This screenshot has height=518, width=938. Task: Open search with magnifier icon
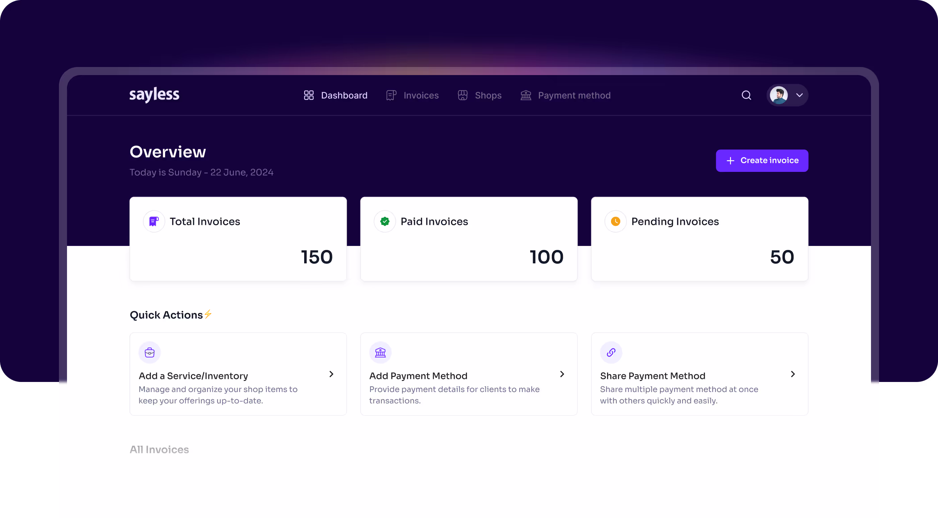[746, 95]
